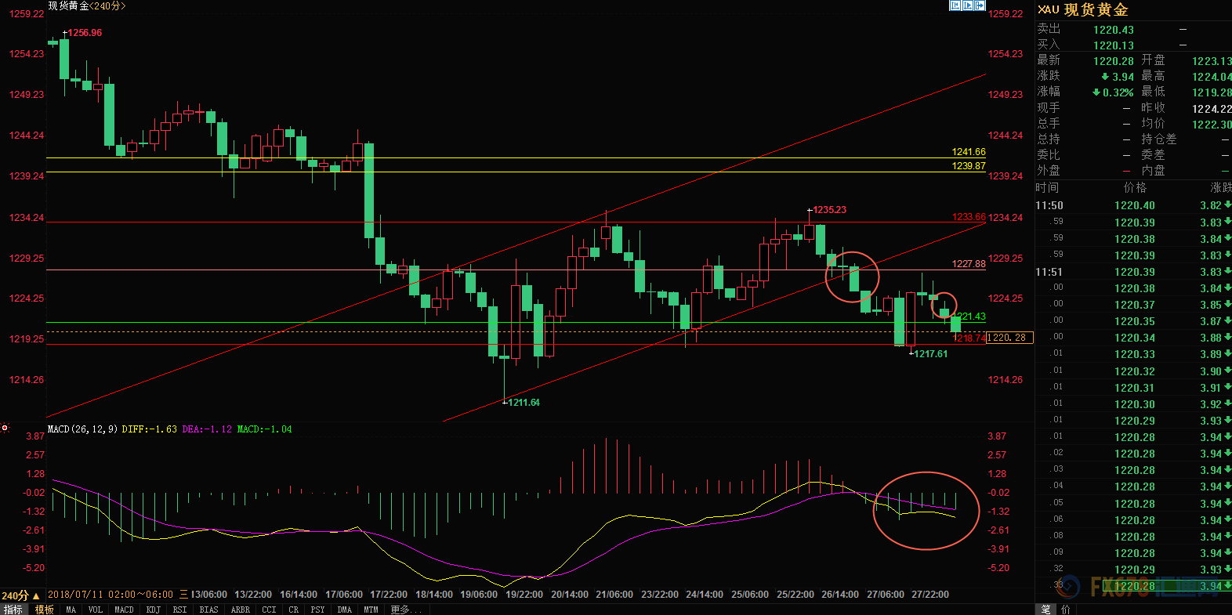Click the 1256.96 high price label
Image resolution: width=1232 pixels, height=615 pixels.
85,33
